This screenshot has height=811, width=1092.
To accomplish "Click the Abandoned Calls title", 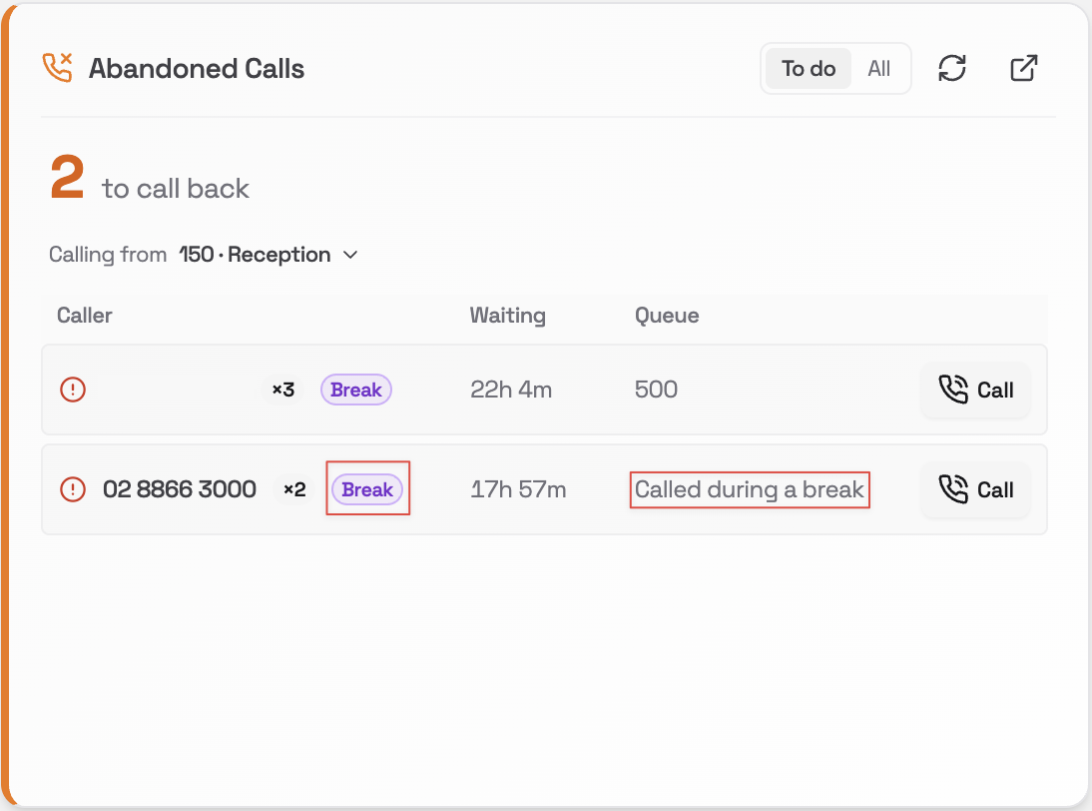I will pos(197,68).
